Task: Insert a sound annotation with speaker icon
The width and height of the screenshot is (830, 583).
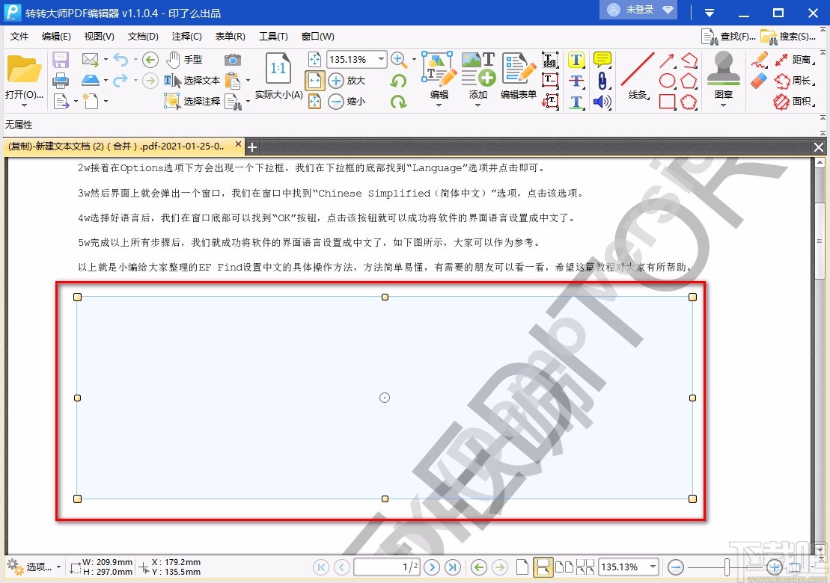Action: [602, 101]
